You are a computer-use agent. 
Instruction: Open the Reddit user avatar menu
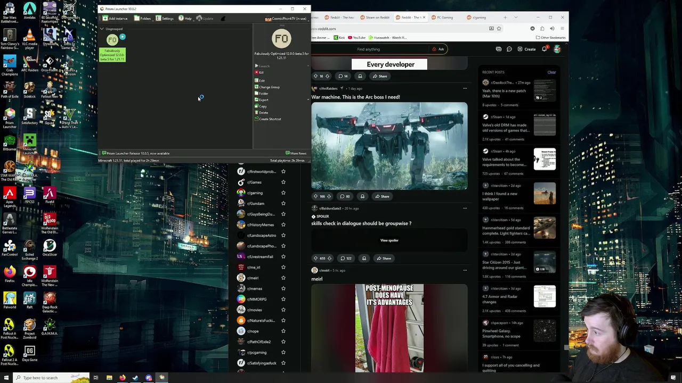coord(557,49)
